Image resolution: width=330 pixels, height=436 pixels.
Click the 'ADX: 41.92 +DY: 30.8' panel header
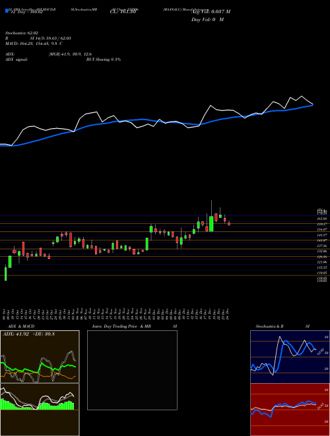click(28, 334)
